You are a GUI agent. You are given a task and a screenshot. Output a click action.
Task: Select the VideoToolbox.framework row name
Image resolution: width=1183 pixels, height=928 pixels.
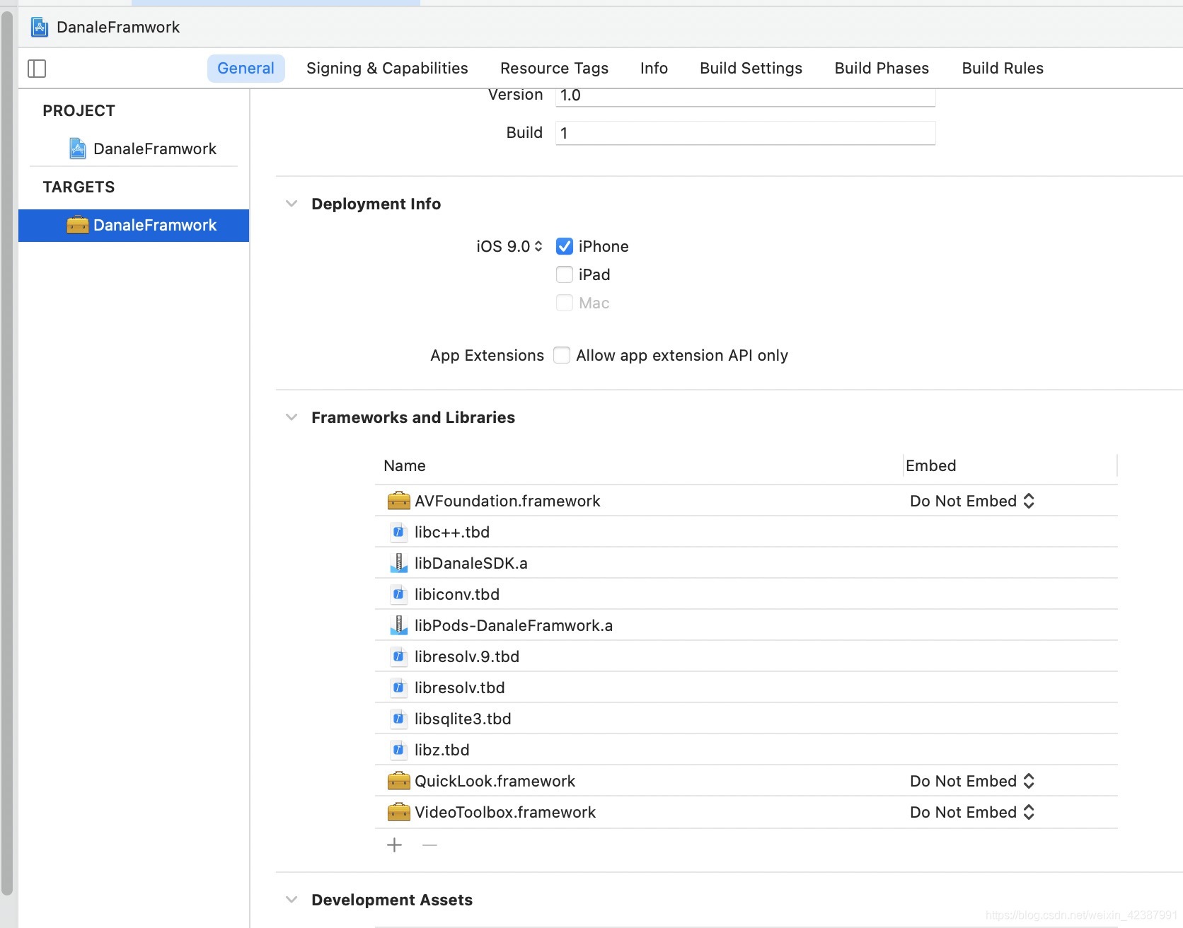(x=505, y=812)
